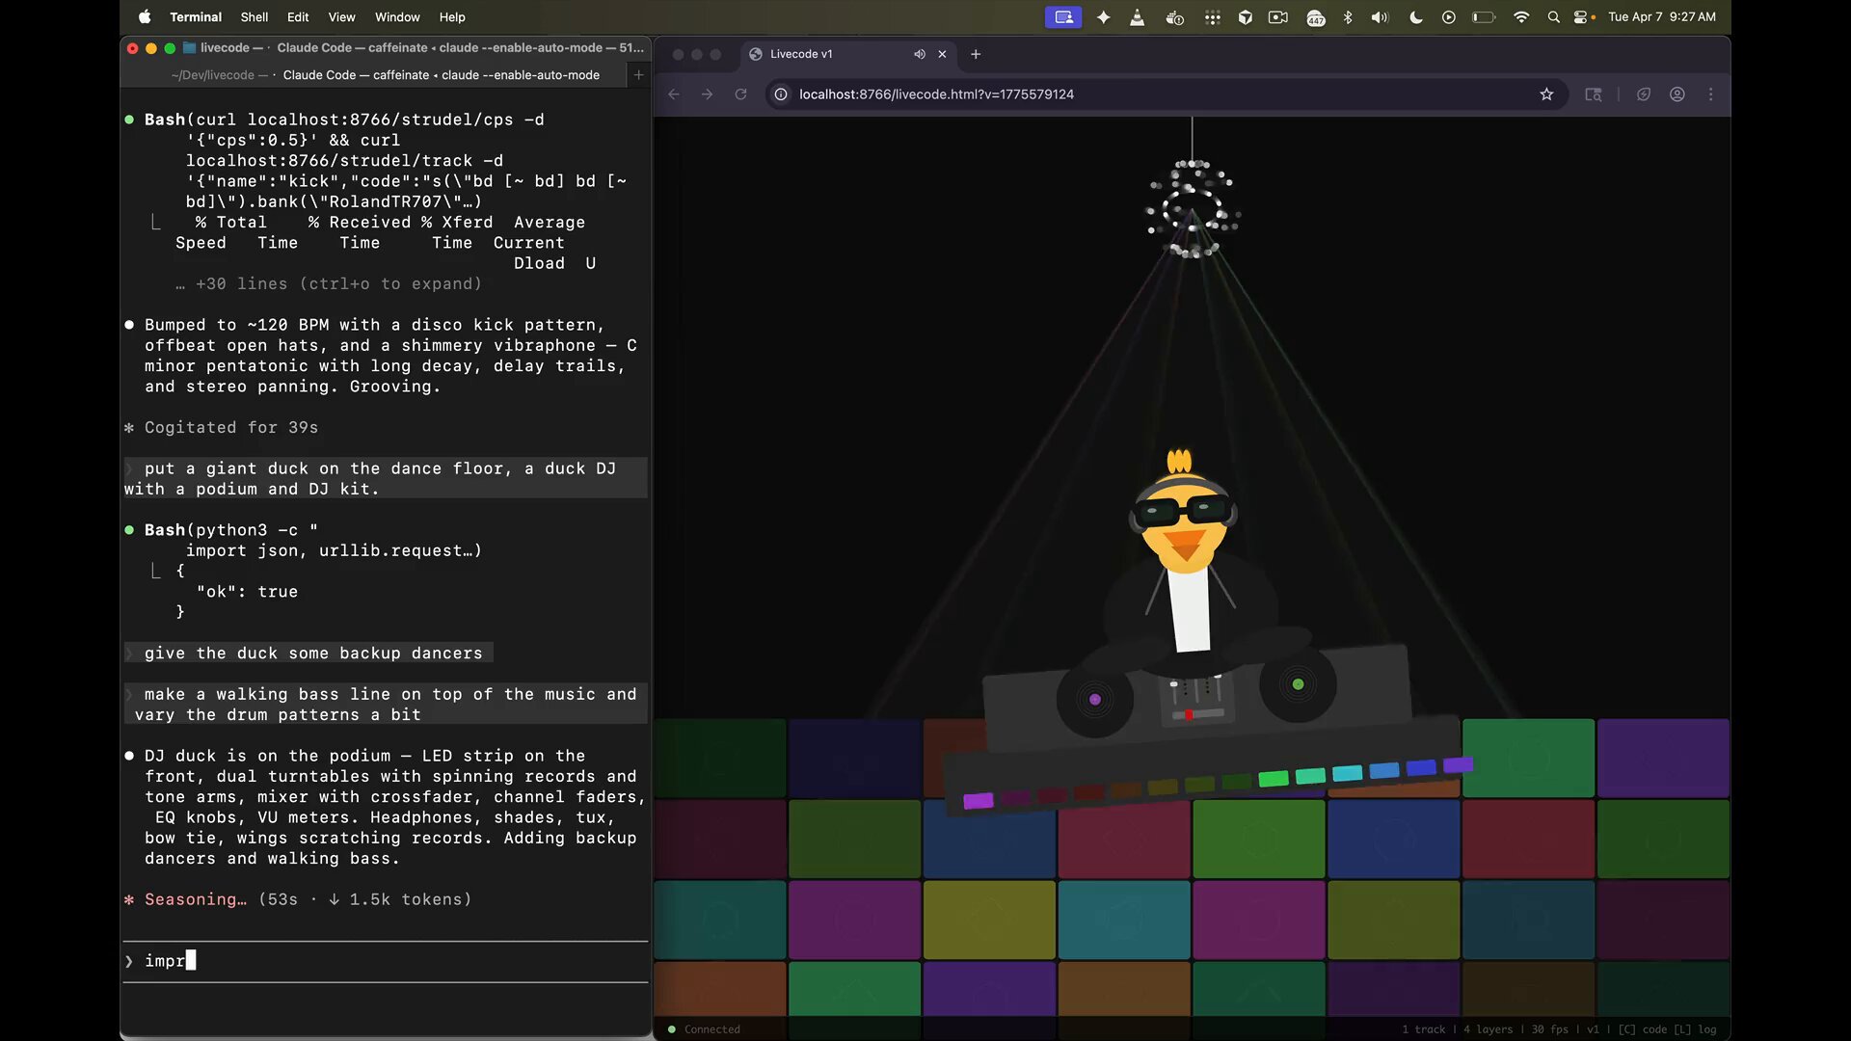Screen dimensions: 1851x1041
Task: Click the screen sharing icon in menu bar
Action: [x=1063, y=16]
